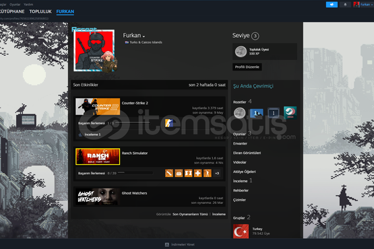
Task: Open the Ekran Görüntüleri link
Action: pos(247,153)
